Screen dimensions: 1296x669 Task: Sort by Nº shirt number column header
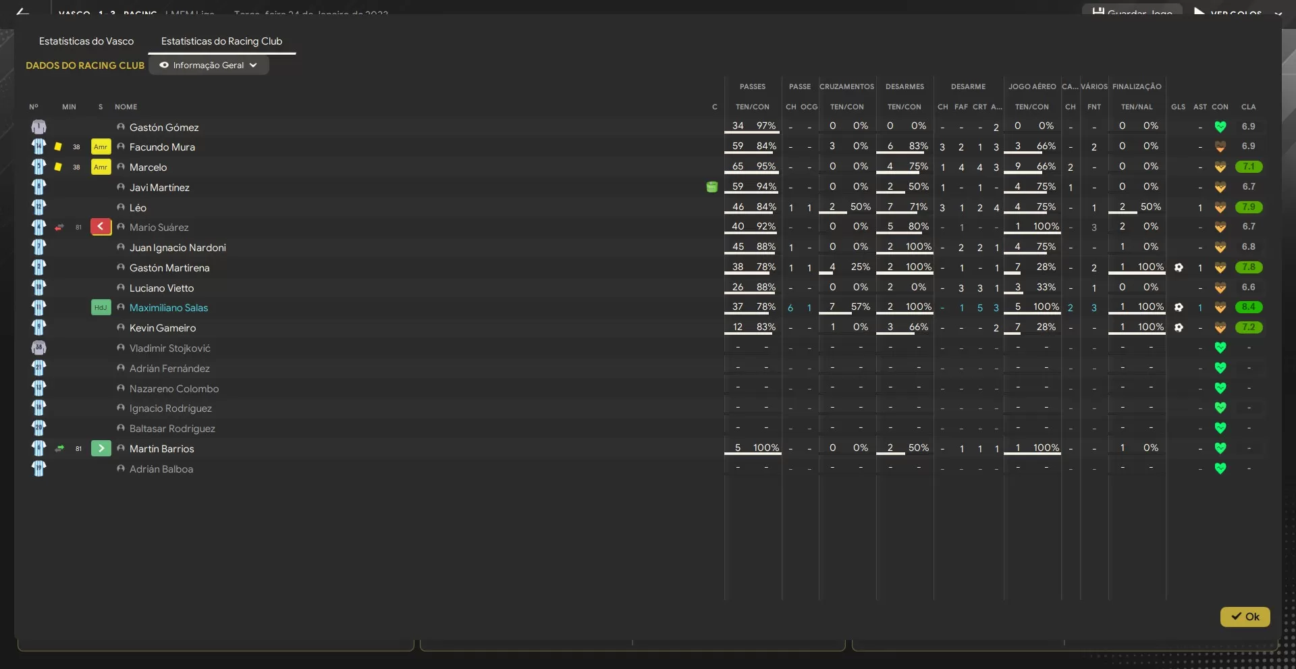[34, 107]
